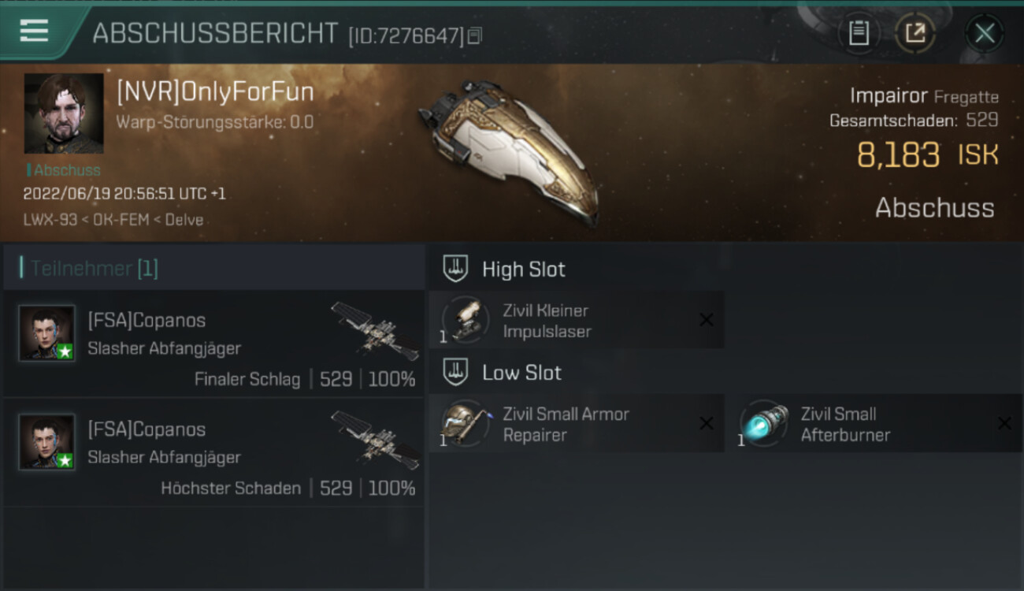1024x591 pixels.
Task: Click the Zivil Small Afterburner icon
Action: [x=763, y=423]
